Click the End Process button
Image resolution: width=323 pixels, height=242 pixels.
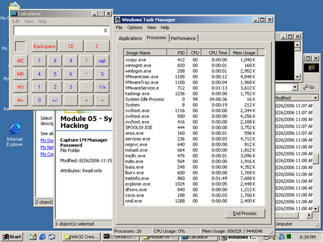tap(245, 213)
